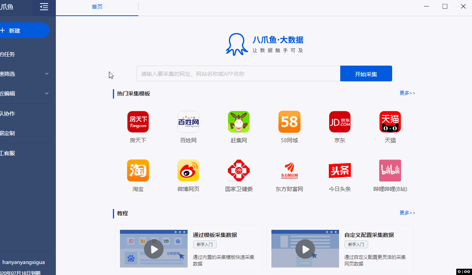Open the 房天下 (Fang.com) template icon

click(138, 122)
